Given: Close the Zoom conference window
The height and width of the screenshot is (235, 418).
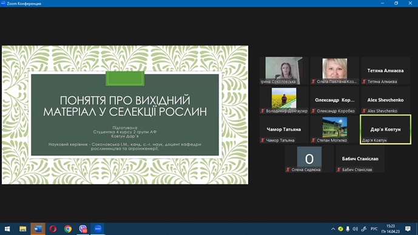Looking at the screenshot, I should [410, 3].
